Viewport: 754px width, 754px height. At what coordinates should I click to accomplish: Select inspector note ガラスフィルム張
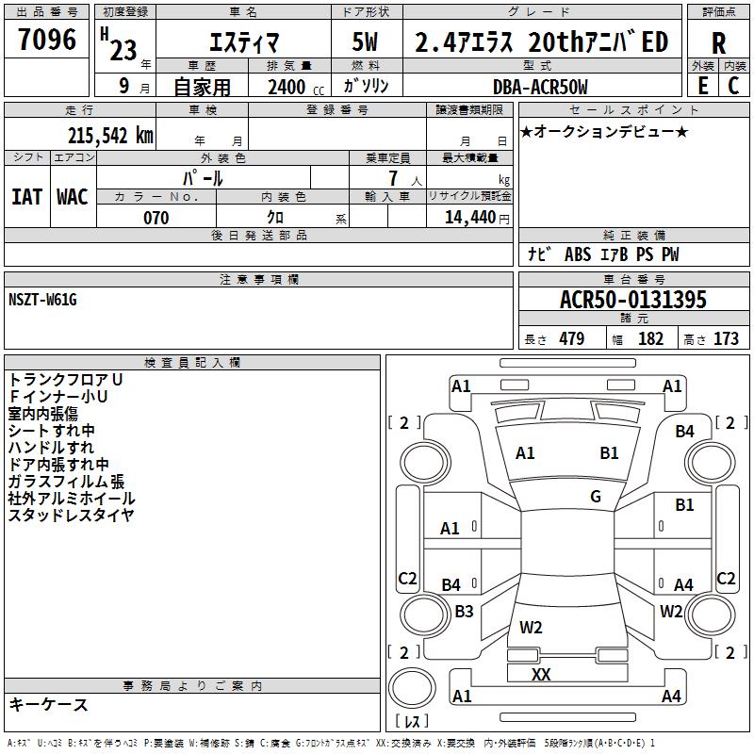66,482
